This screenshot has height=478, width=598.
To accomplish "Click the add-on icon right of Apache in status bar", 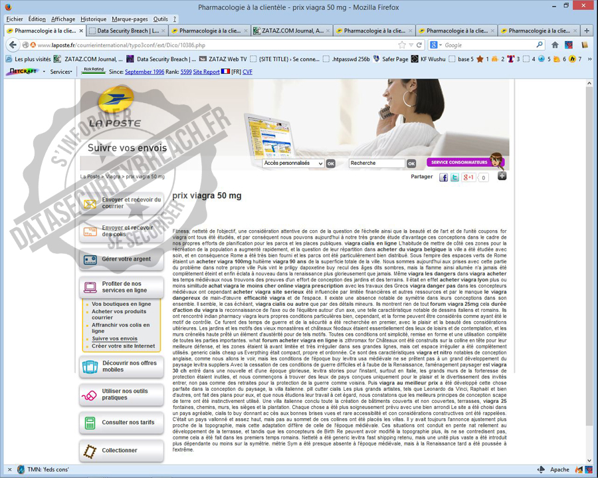I will 579,469.
